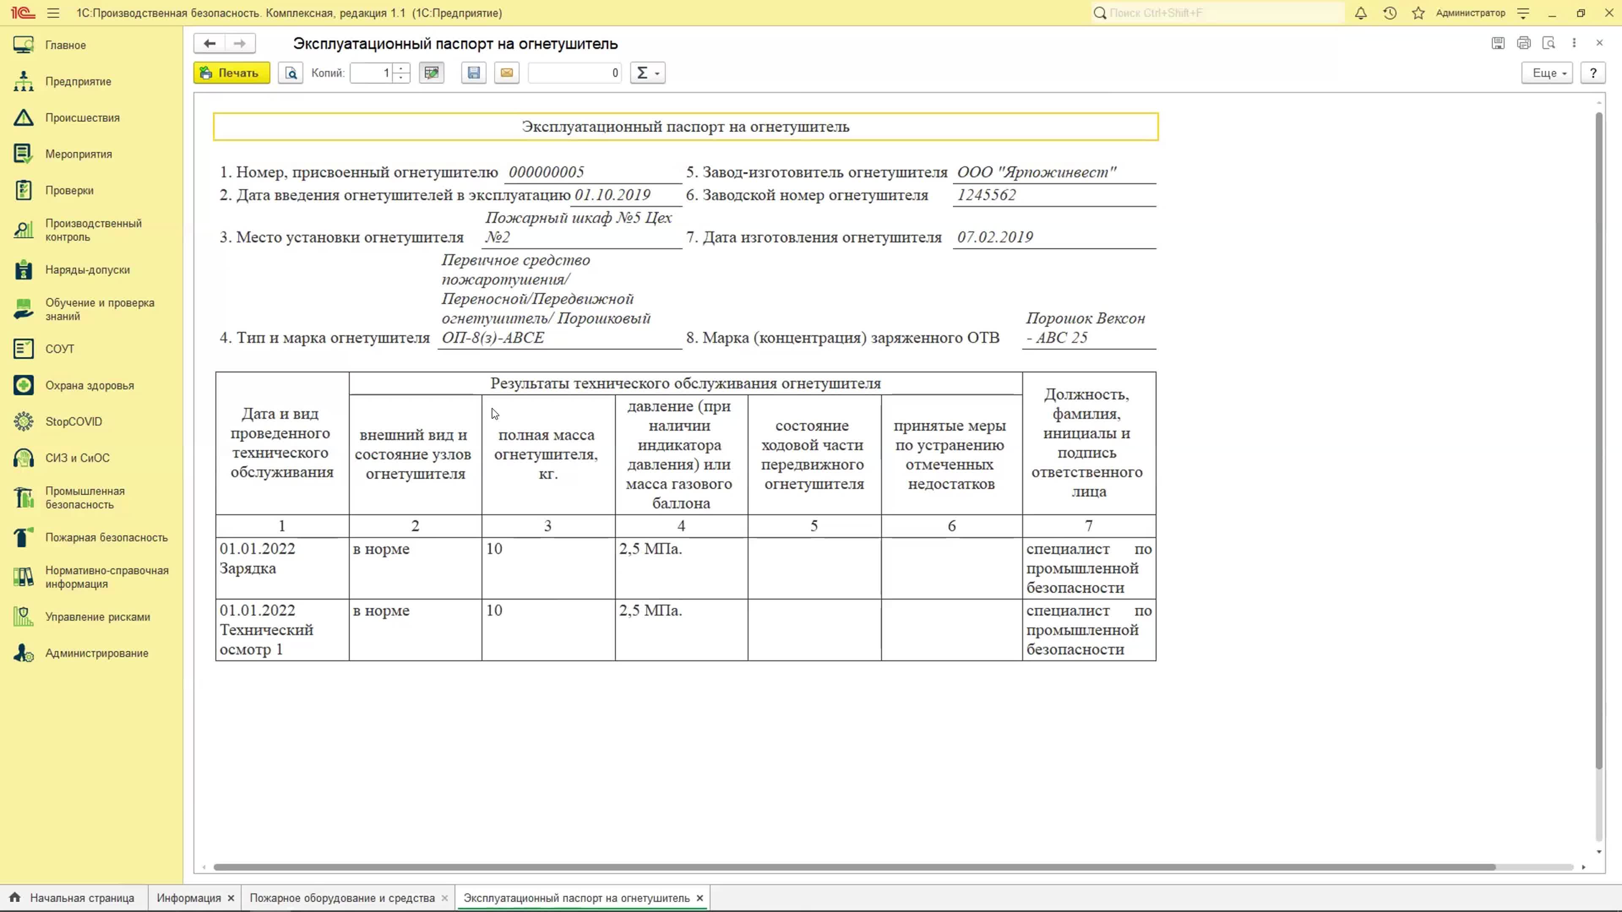
Task: Click top-right save icon in form header
Action: 1498,43
